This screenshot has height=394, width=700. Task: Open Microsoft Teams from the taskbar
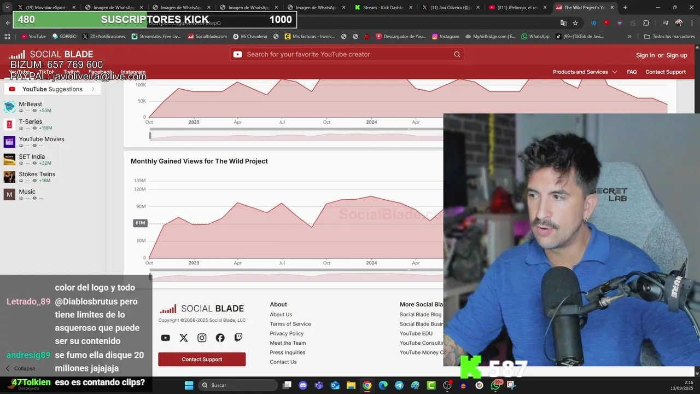(x=319, y=385)
